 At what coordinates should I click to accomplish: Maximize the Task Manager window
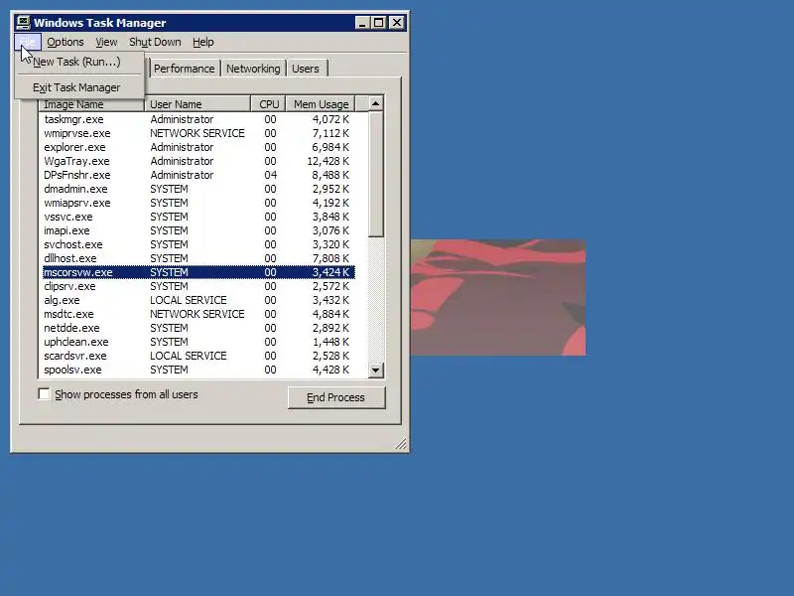click(x=378, y=23)
